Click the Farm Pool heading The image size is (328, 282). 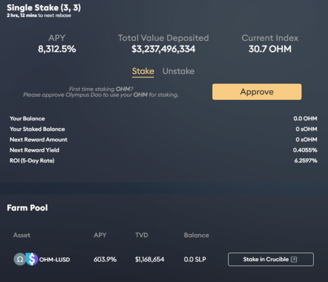pos(27,208)
